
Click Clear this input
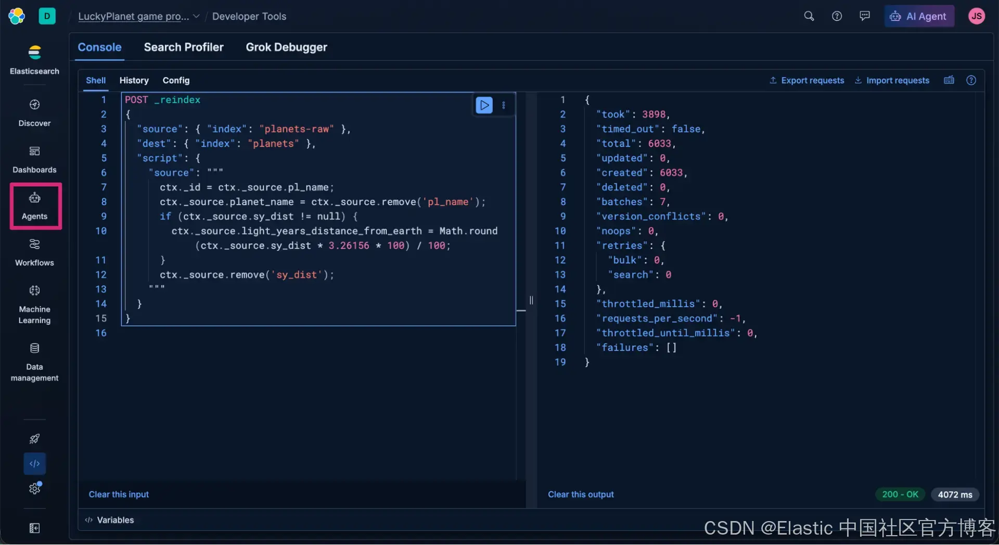pos(119,495)
